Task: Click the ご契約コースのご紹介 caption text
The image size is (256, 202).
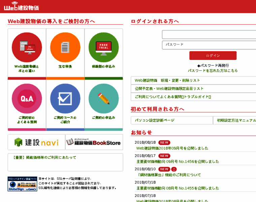Action: [x=65, y=120]
